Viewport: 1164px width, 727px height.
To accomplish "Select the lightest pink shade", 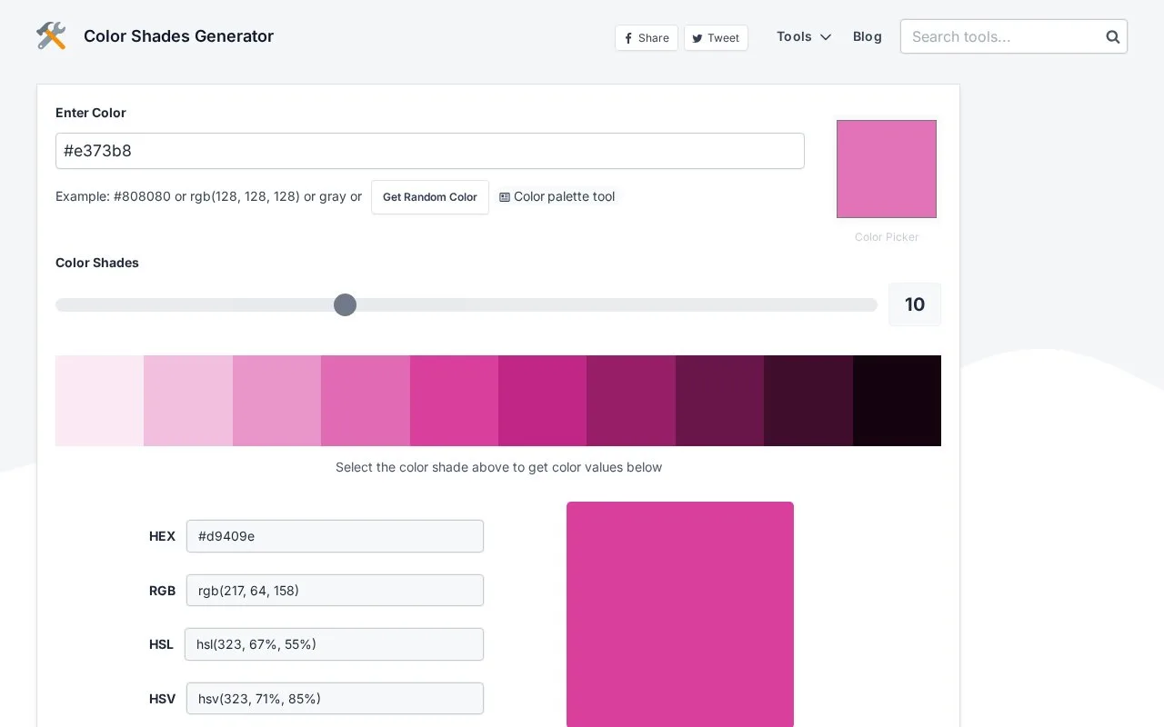I will (x=100, y=401).
